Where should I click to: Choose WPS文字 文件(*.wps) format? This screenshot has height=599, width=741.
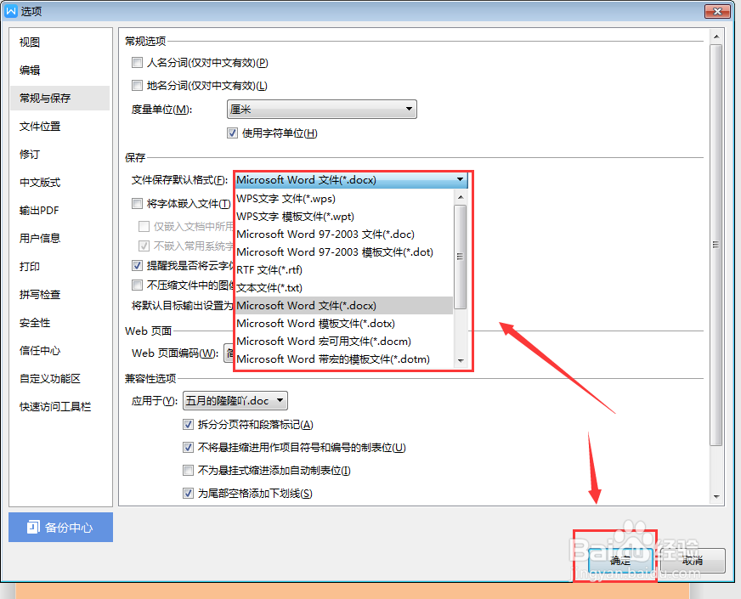coord(344,199)
